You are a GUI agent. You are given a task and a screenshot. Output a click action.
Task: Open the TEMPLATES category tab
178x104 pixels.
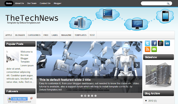coord(81,35)
